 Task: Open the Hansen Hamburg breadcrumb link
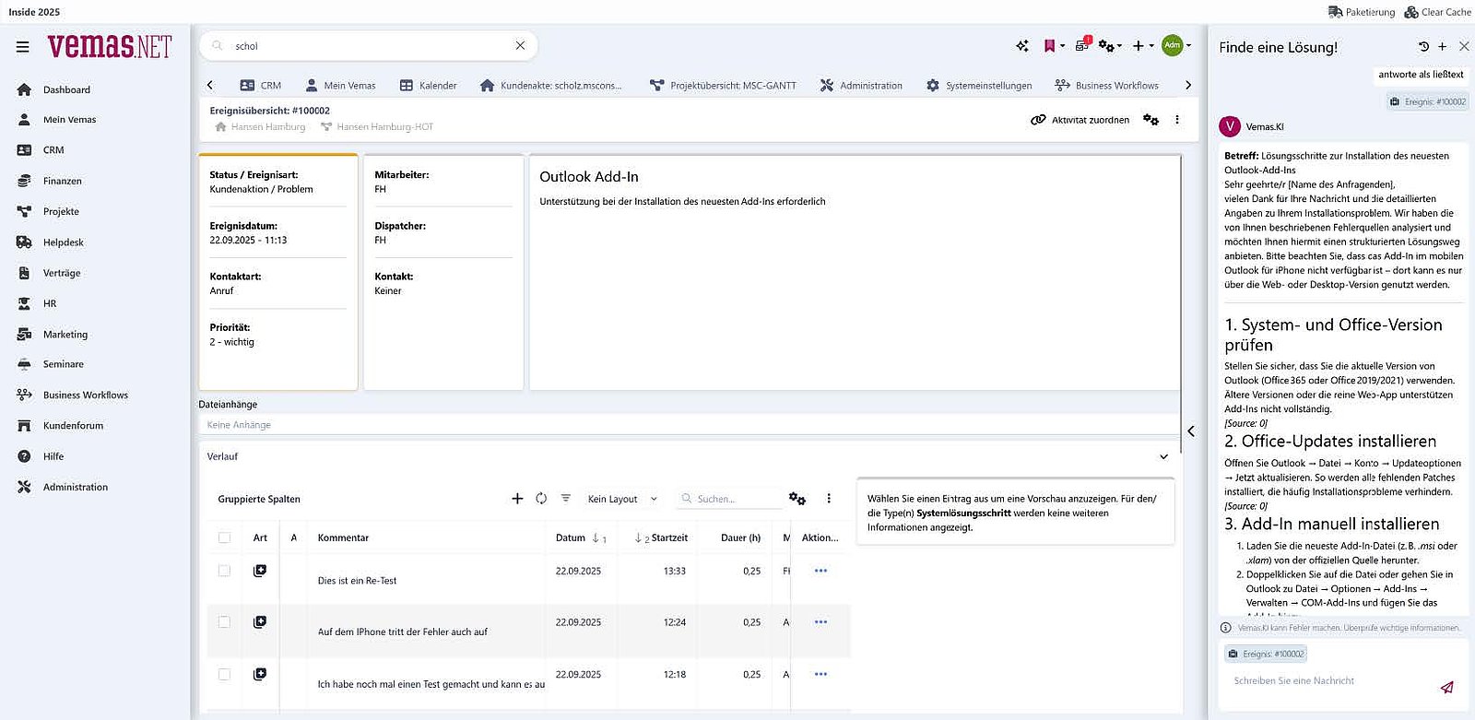point(260,127)
